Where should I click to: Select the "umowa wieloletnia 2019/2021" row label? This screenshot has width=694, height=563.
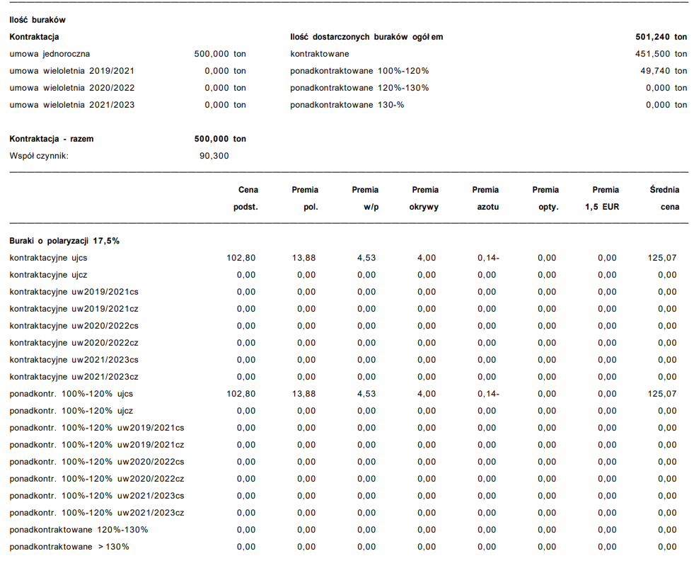(x=71, y=71)
